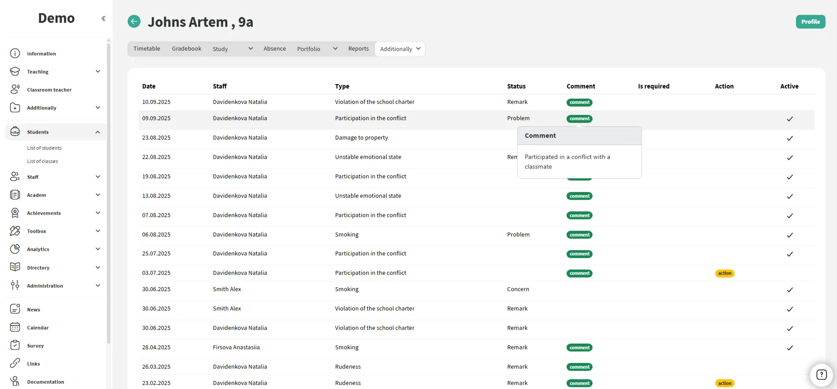
Task: Open the help question mark icon
Action: [821, 374]
